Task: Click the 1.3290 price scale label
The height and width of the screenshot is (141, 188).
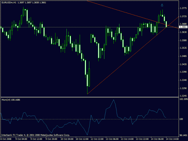Action: (183, 88)
